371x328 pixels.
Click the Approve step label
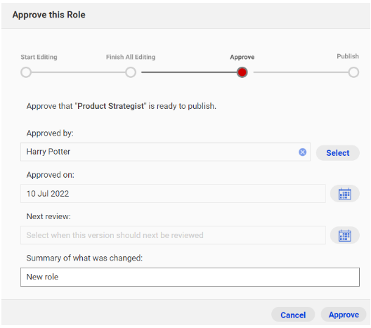coord(242,57)
